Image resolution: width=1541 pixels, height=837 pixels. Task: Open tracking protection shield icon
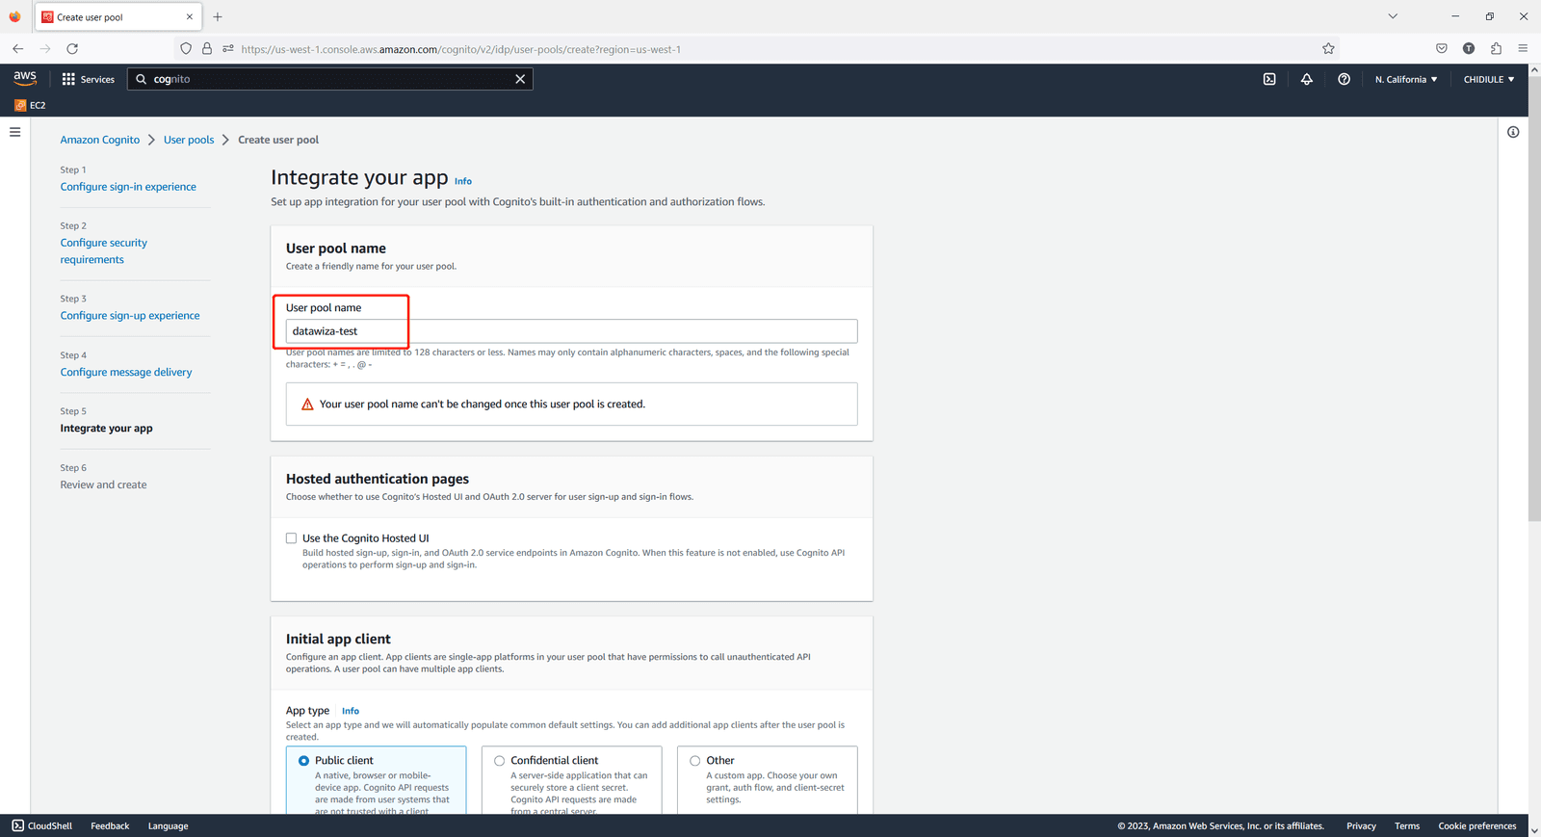coord(186,48)
